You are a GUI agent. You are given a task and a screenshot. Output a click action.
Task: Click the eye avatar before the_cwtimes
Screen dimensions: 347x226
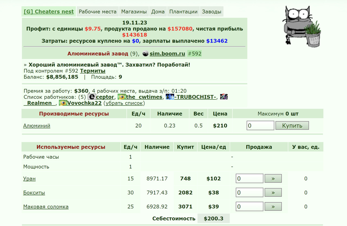pyautogui.click(x=122, y=97)
